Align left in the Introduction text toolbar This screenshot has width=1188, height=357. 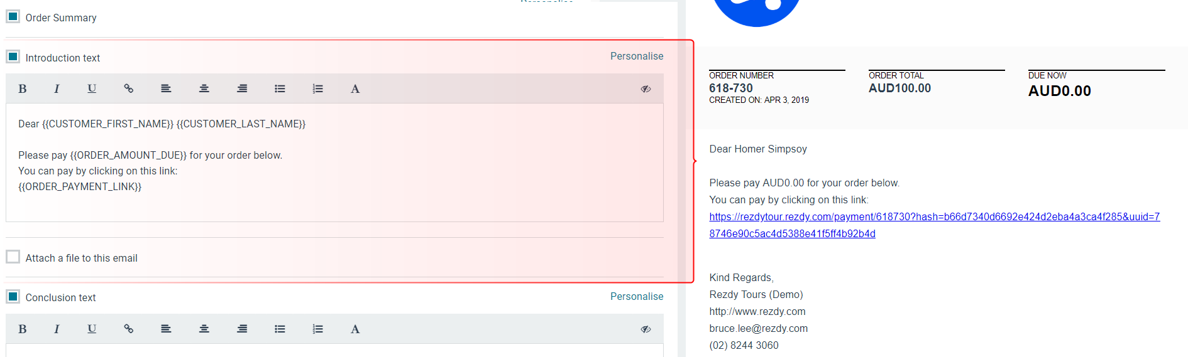(166, 88)
